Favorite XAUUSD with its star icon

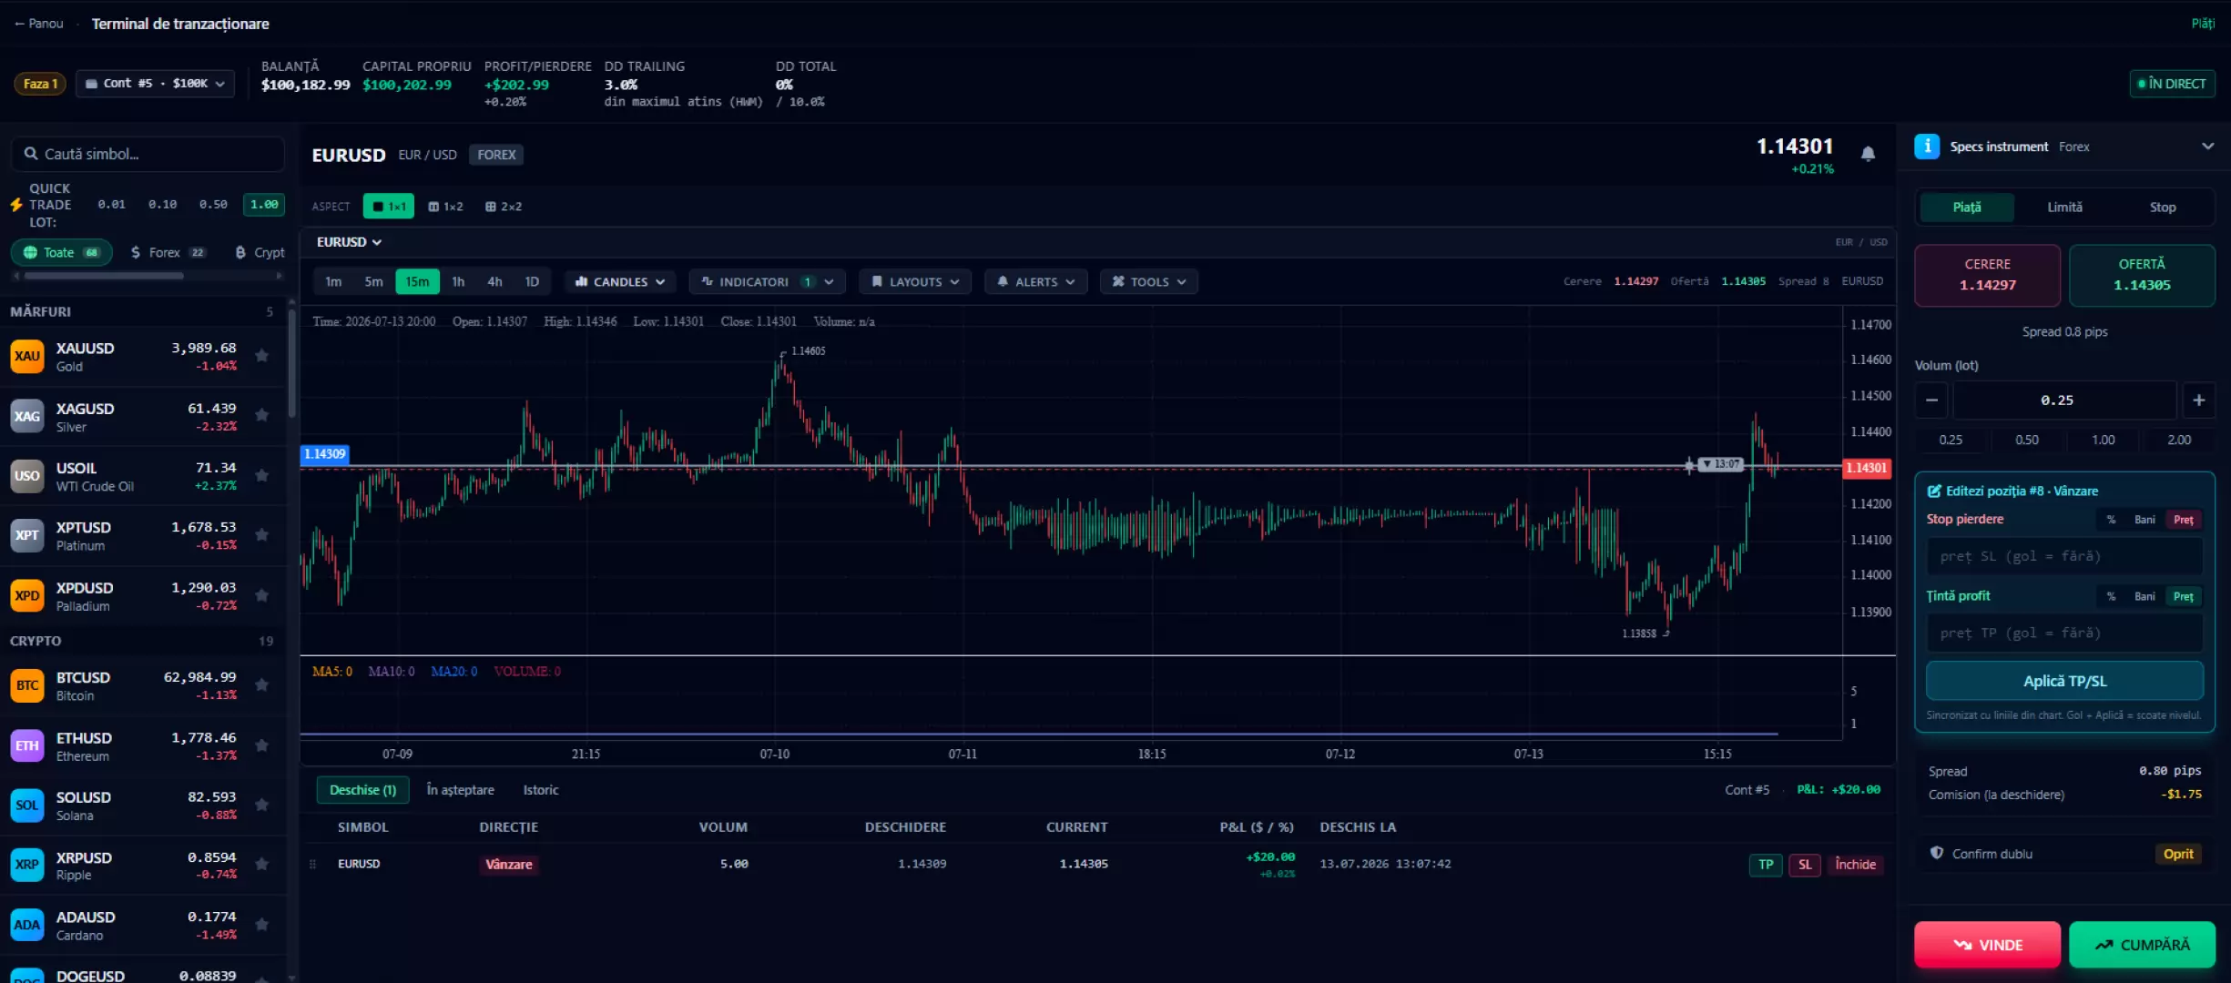pyautogui.click(x=262, y=356)
